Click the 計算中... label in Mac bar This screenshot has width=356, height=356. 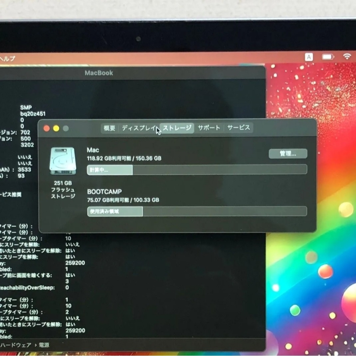point(99,170)
